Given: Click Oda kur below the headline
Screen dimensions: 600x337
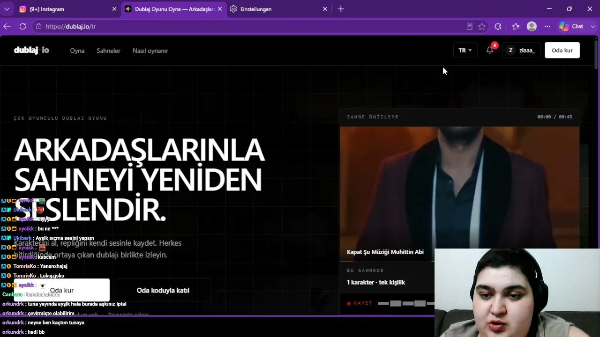Looking at the screenshot, I should click(62, 290).
